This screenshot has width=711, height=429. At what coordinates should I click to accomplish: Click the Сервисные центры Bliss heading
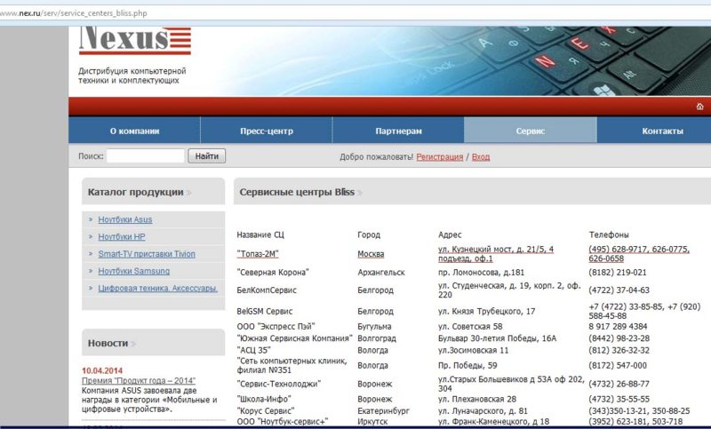pos(297,192)
